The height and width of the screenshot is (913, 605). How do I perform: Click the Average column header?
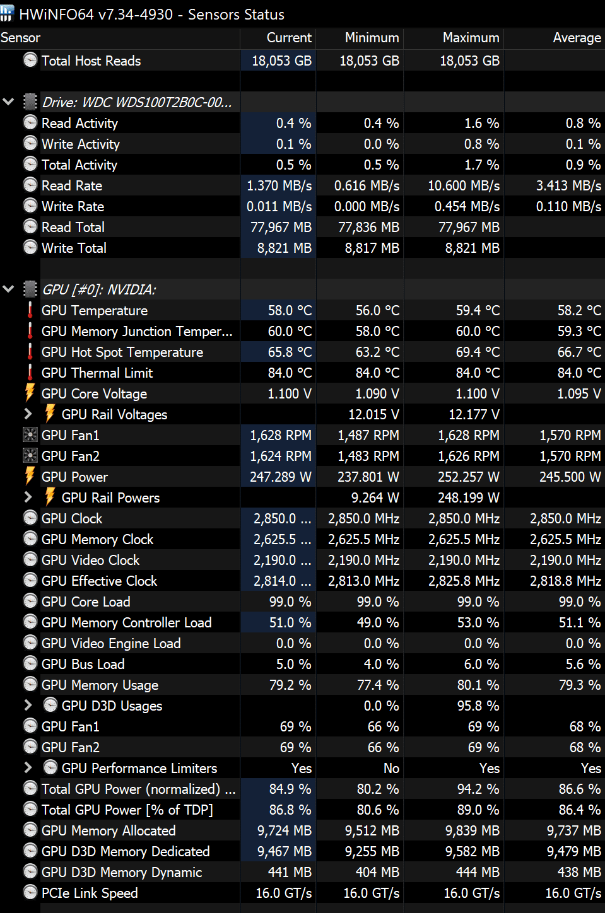click(555, 38)
